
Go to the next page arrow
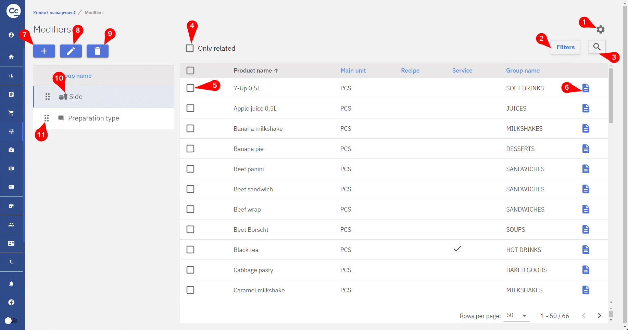[x=599, y=316]
